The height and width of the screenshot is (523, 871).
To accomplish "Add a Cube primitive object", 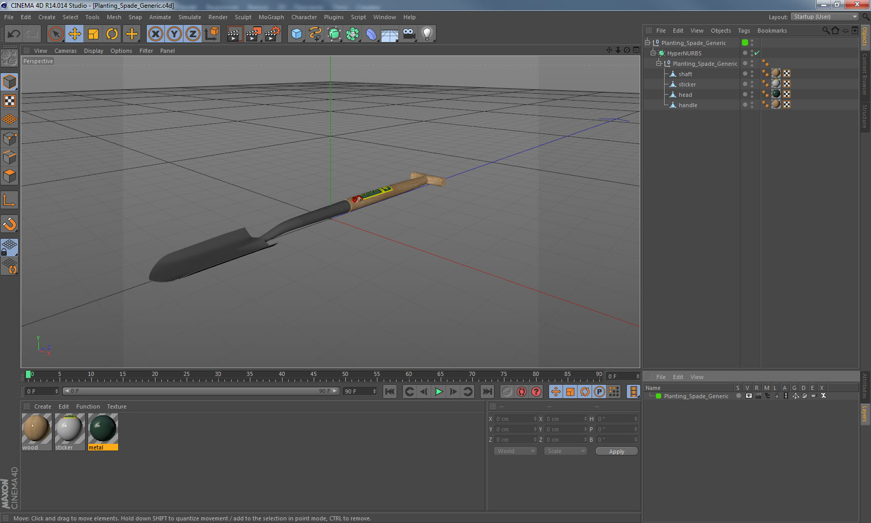I will (x=297, y=34).
